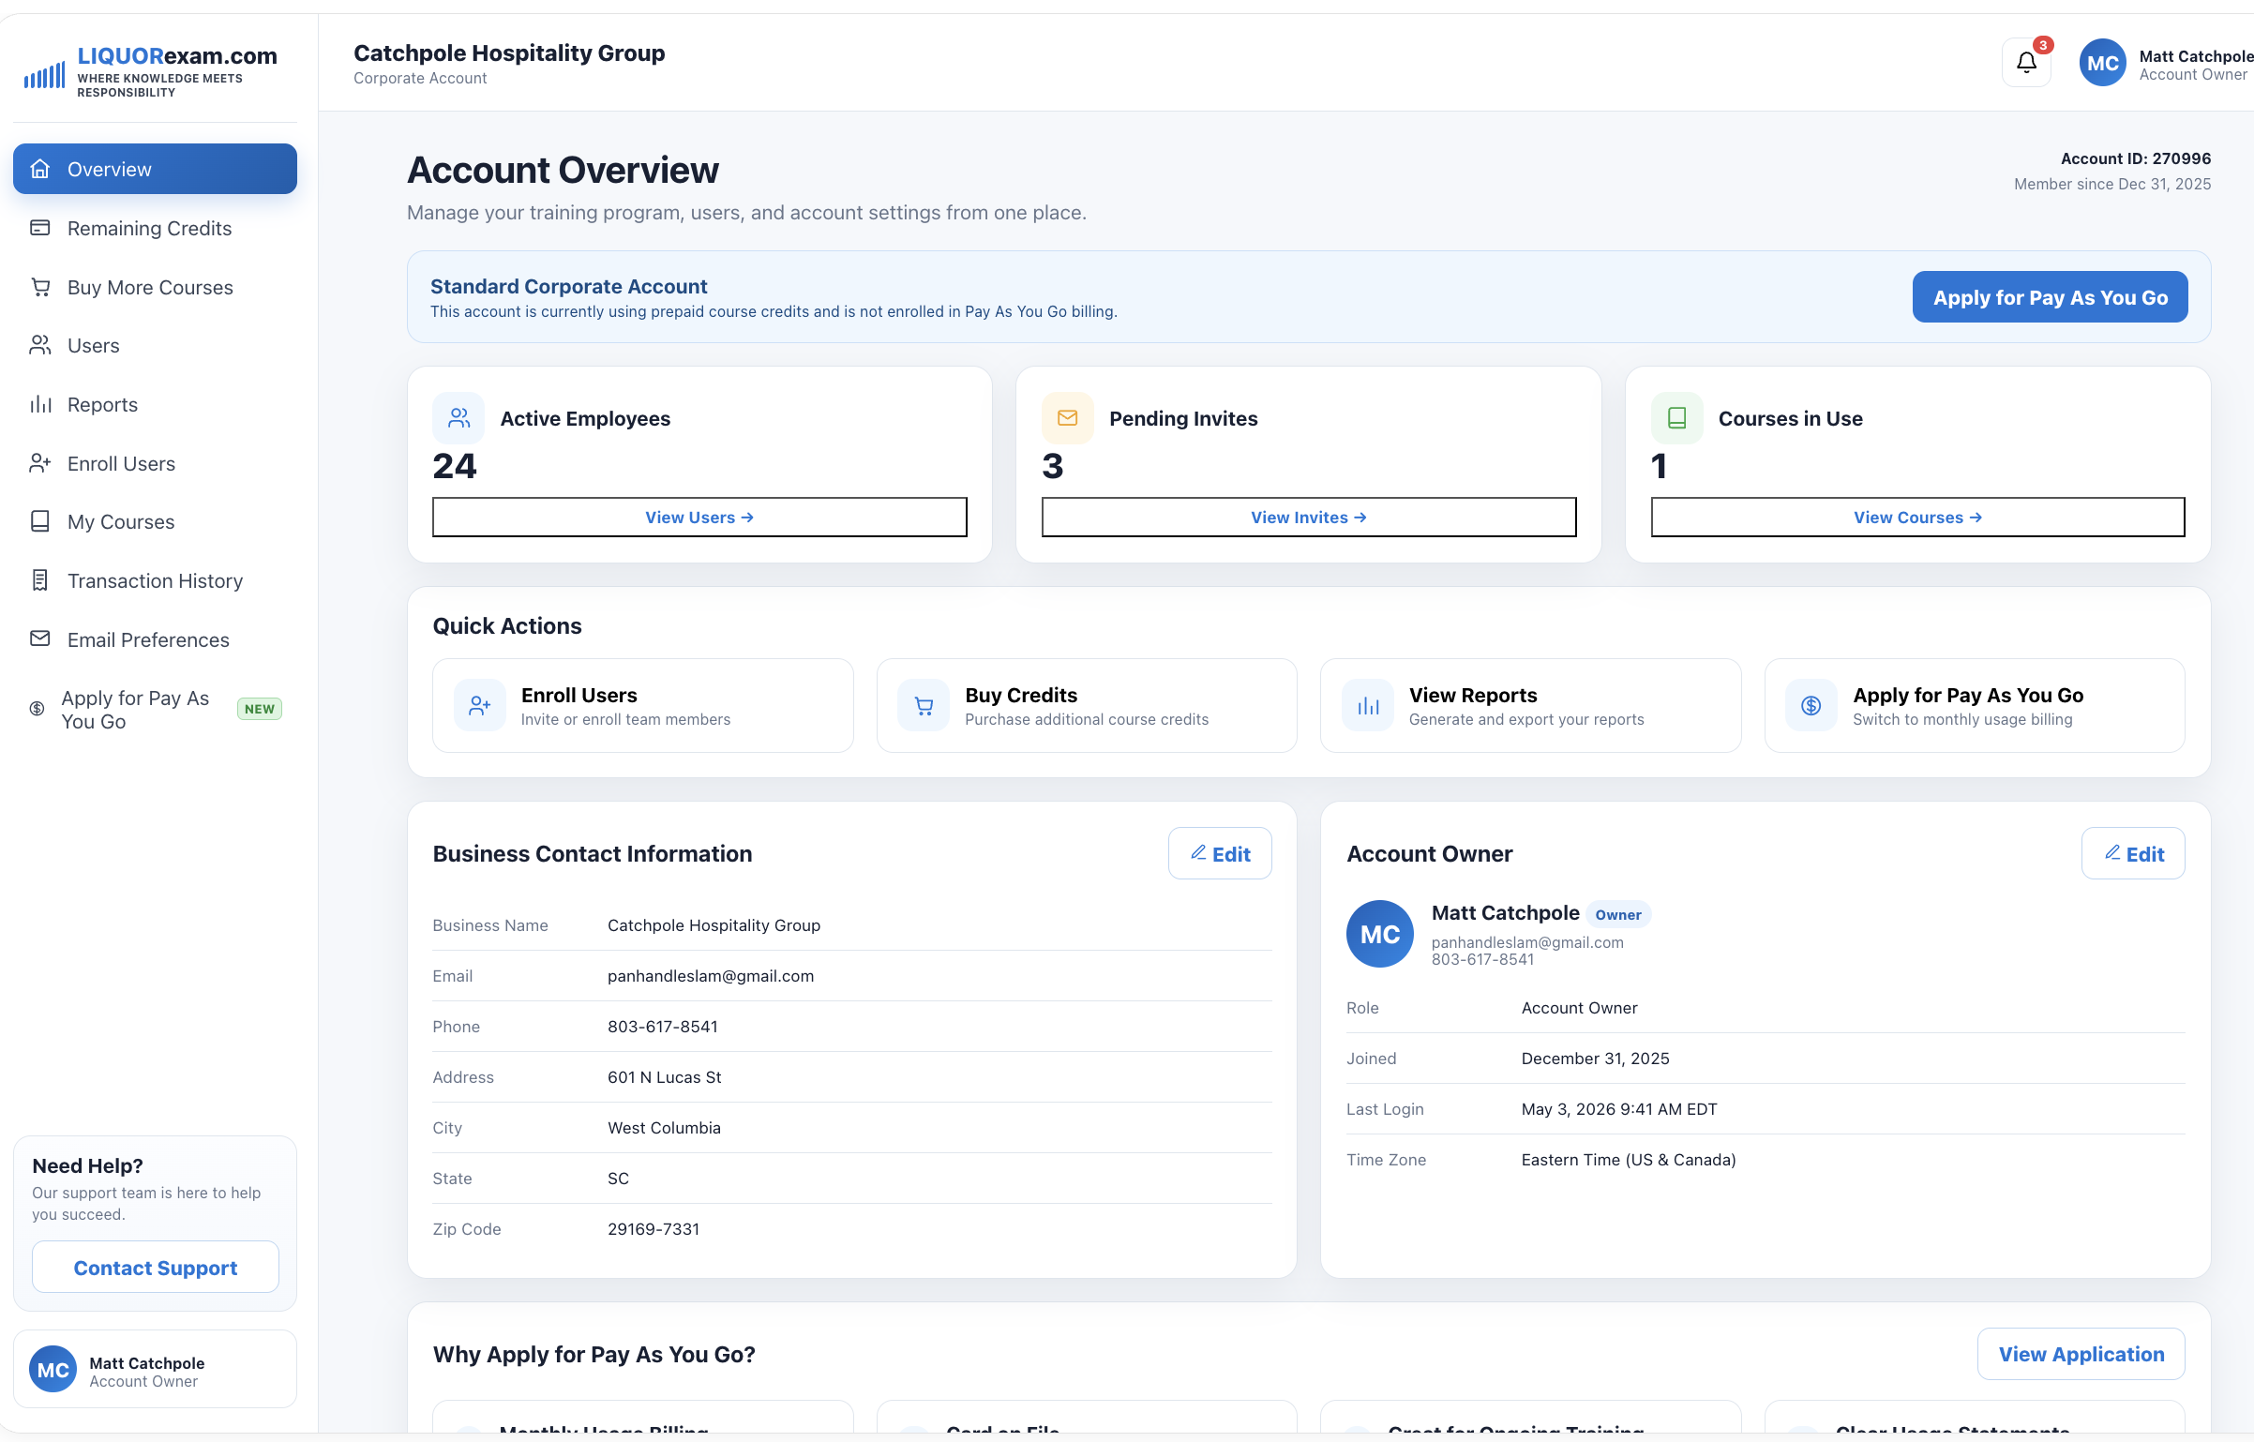
Task: Click the dollar icon beside Apply for Pay As You Go in sidebar
Action: tap(38, 709)
